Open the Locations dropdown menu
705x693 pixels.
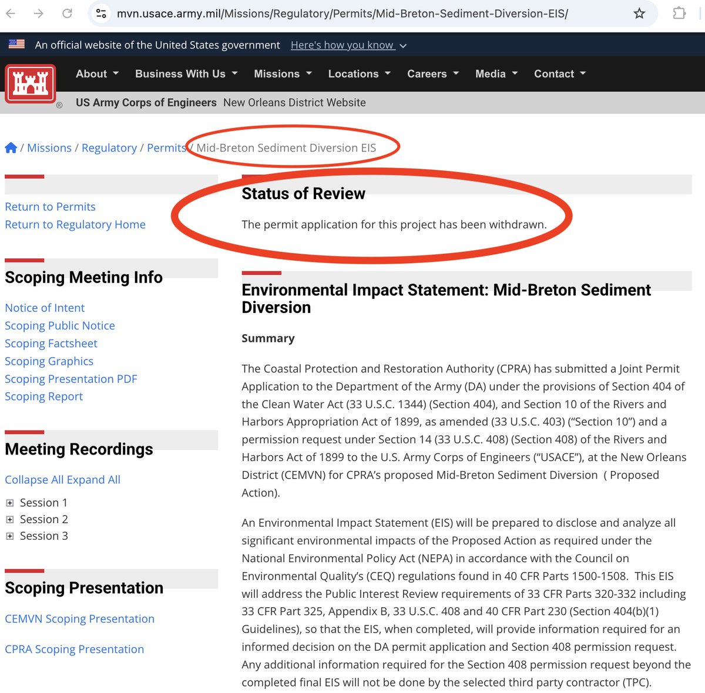coord(359,74)
